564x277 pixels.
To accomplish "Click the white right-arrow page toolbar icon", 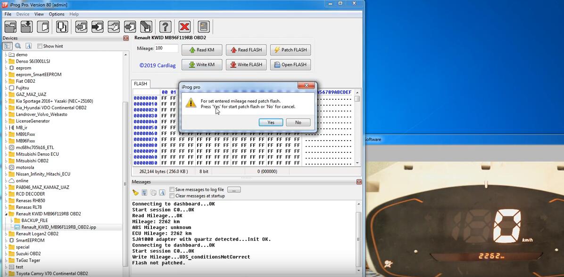I will [114, 27].
